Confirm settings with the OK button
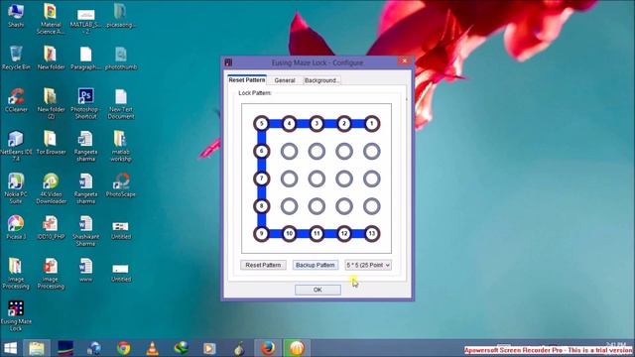The width and height of the screenshot is (635, 357). pyautogui.click(x=317, y=290)
